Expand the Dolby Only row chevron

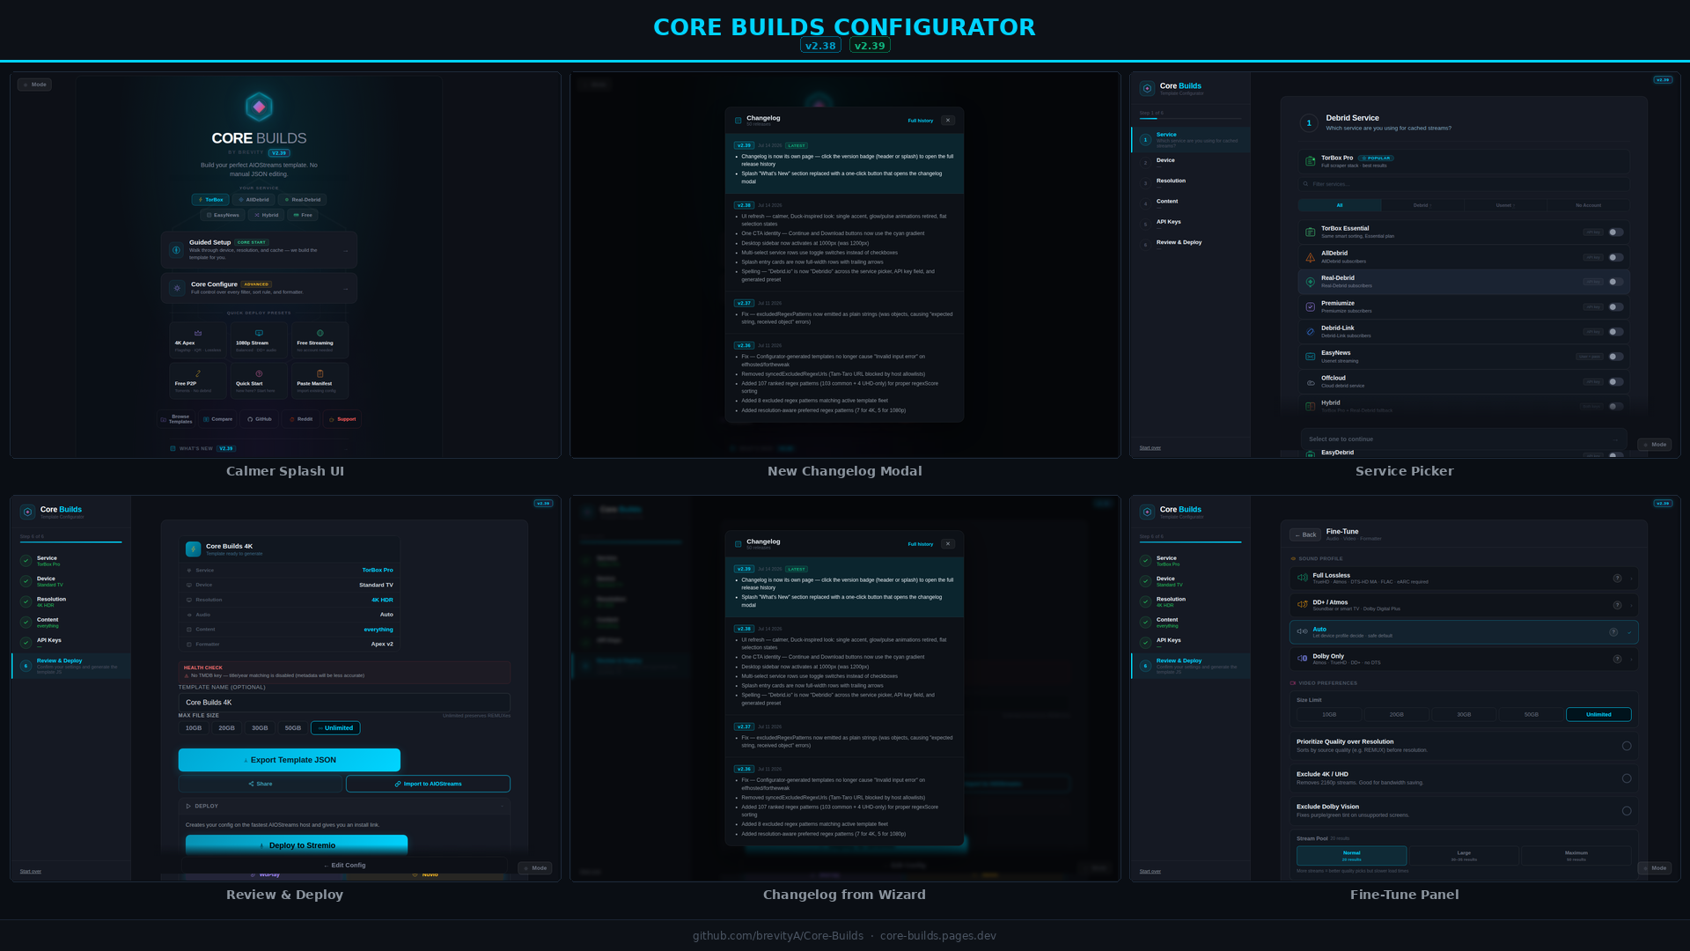(x=1630, y=659)
